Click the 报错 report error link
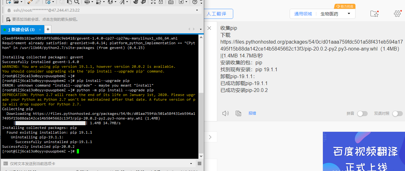This screenshot has width=405, height=171. click(x=252, y=113)
